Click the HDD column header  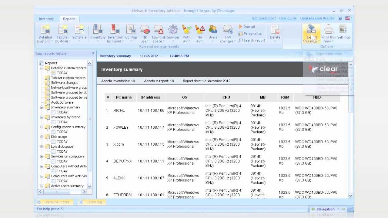pyautogui.click(x=317, y=97)
